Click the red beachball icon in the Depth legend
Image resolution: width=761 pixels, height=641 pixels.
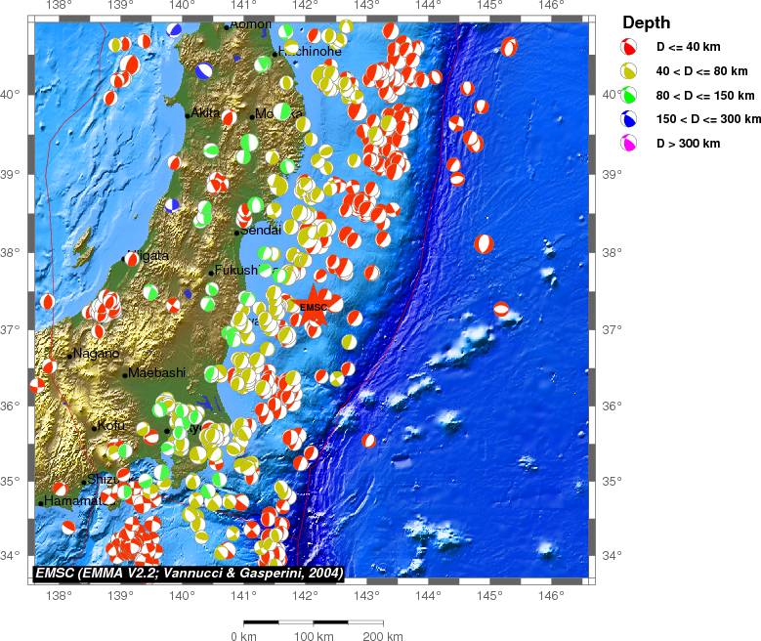[630, 47]
